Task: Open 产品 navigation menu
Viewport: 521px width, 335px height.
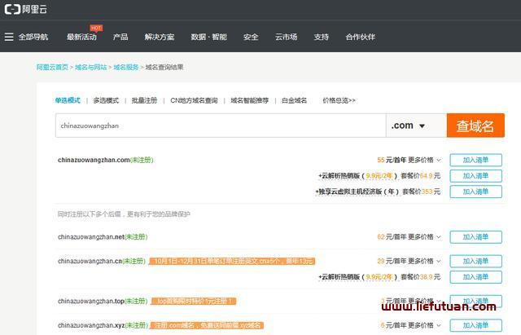Action: 120,37
